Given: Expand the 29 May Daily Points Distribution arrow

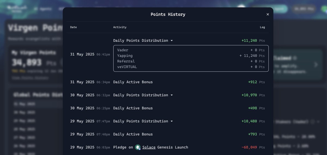Looking at the screenshot, I should [x=171, y=121].
